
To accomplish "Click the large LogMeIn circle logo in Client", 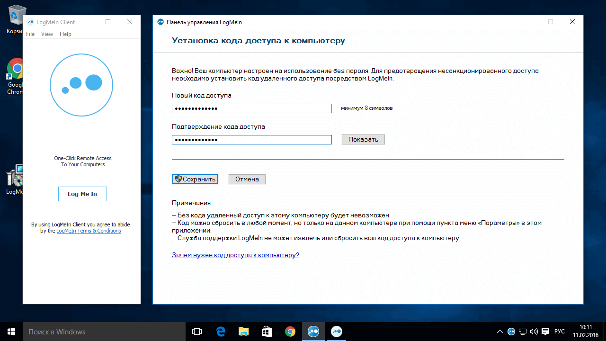I will click(x=81, y=85).
